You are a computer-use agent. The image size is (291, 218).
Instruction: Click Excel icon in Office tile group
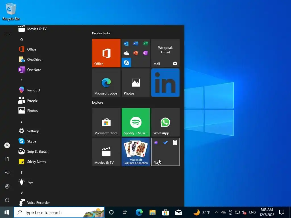pyautogui.click(x=145, y=43)
